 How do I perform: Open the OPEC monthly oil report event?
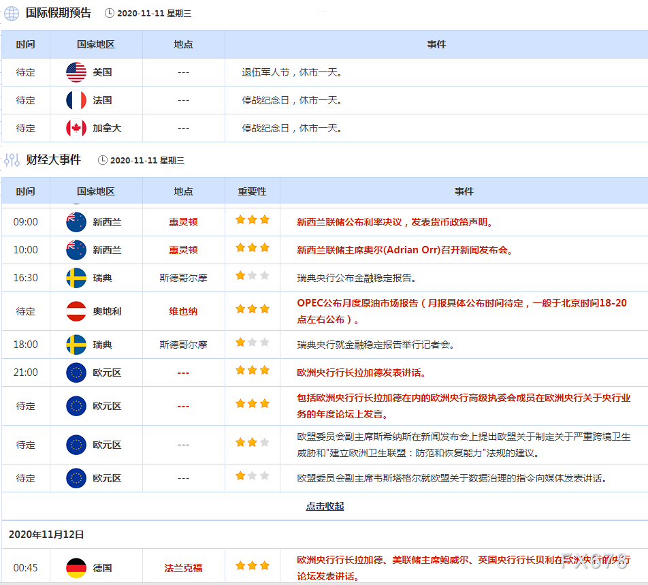(462, 311)
